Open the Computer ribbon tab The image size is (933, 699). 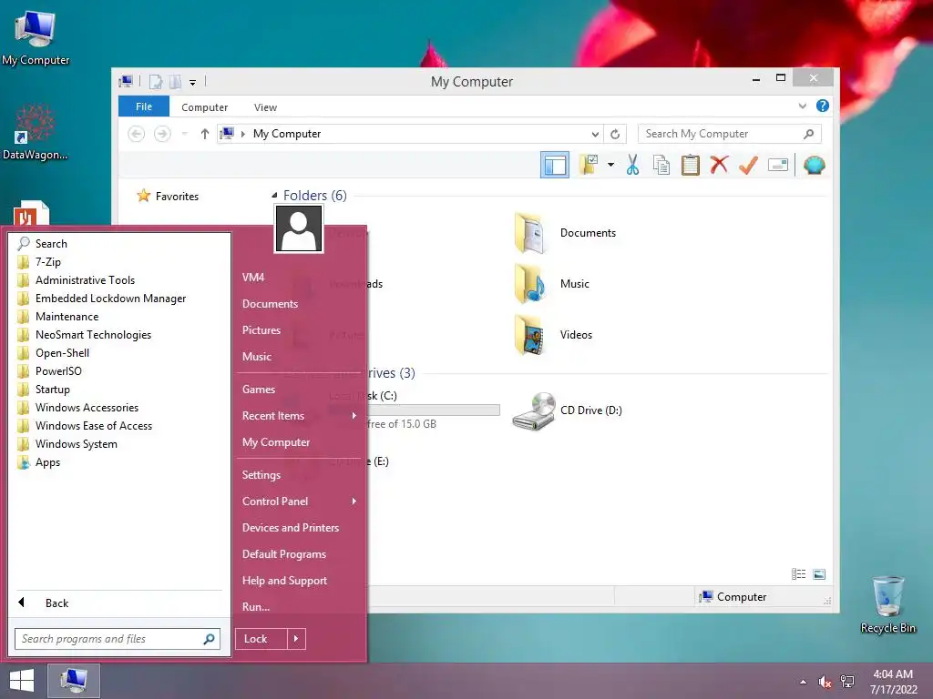click(205, 107)
